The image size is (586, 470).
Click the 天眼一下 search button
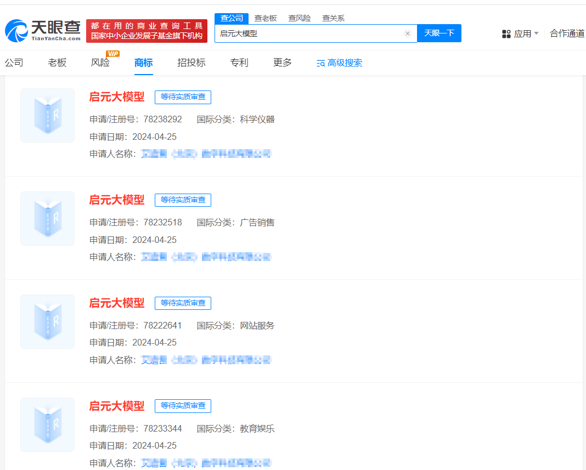pos(439,33)
